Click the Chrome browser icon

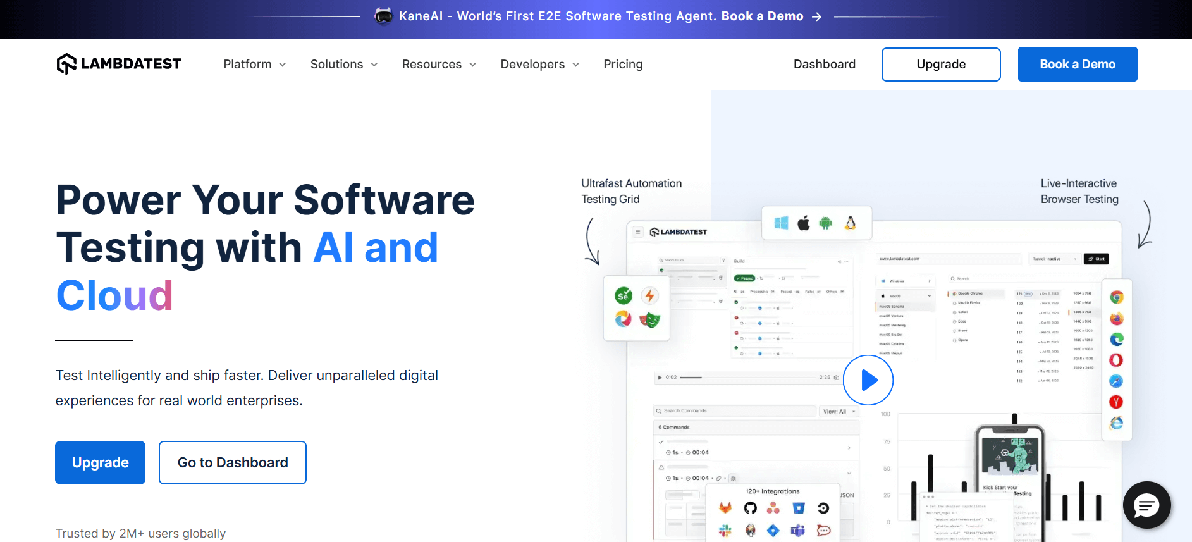1116,297
